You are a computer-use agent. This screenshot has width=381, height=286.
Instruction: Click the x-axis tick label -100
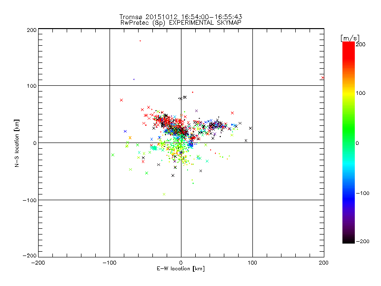click(x=110, y=263)
